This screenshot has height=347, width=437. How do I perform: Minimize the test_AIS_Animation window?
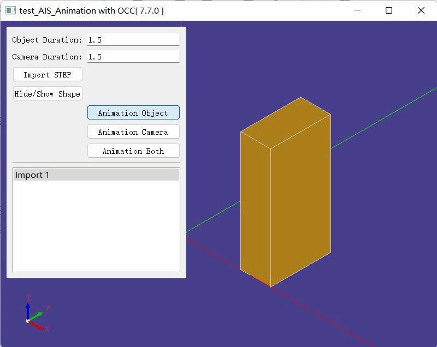point(357,10)
